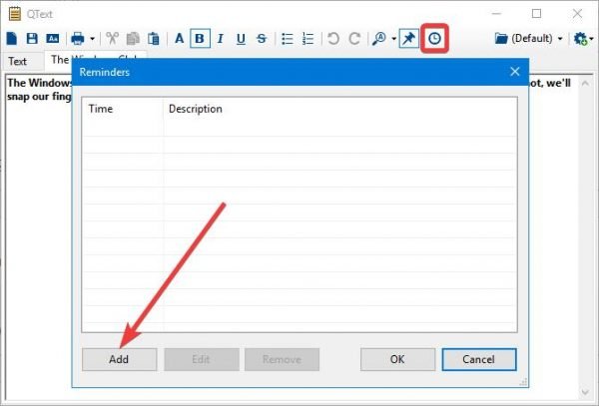The height and width of the screenshot is (406, 599).
Task: Click the Rename icon in toolbar
Action: coord(53,39)
